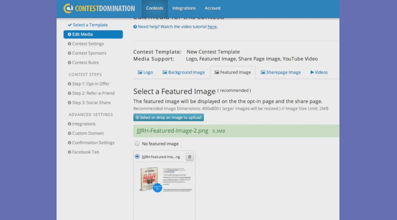Open Step 3: Social Share

(91, 103)
